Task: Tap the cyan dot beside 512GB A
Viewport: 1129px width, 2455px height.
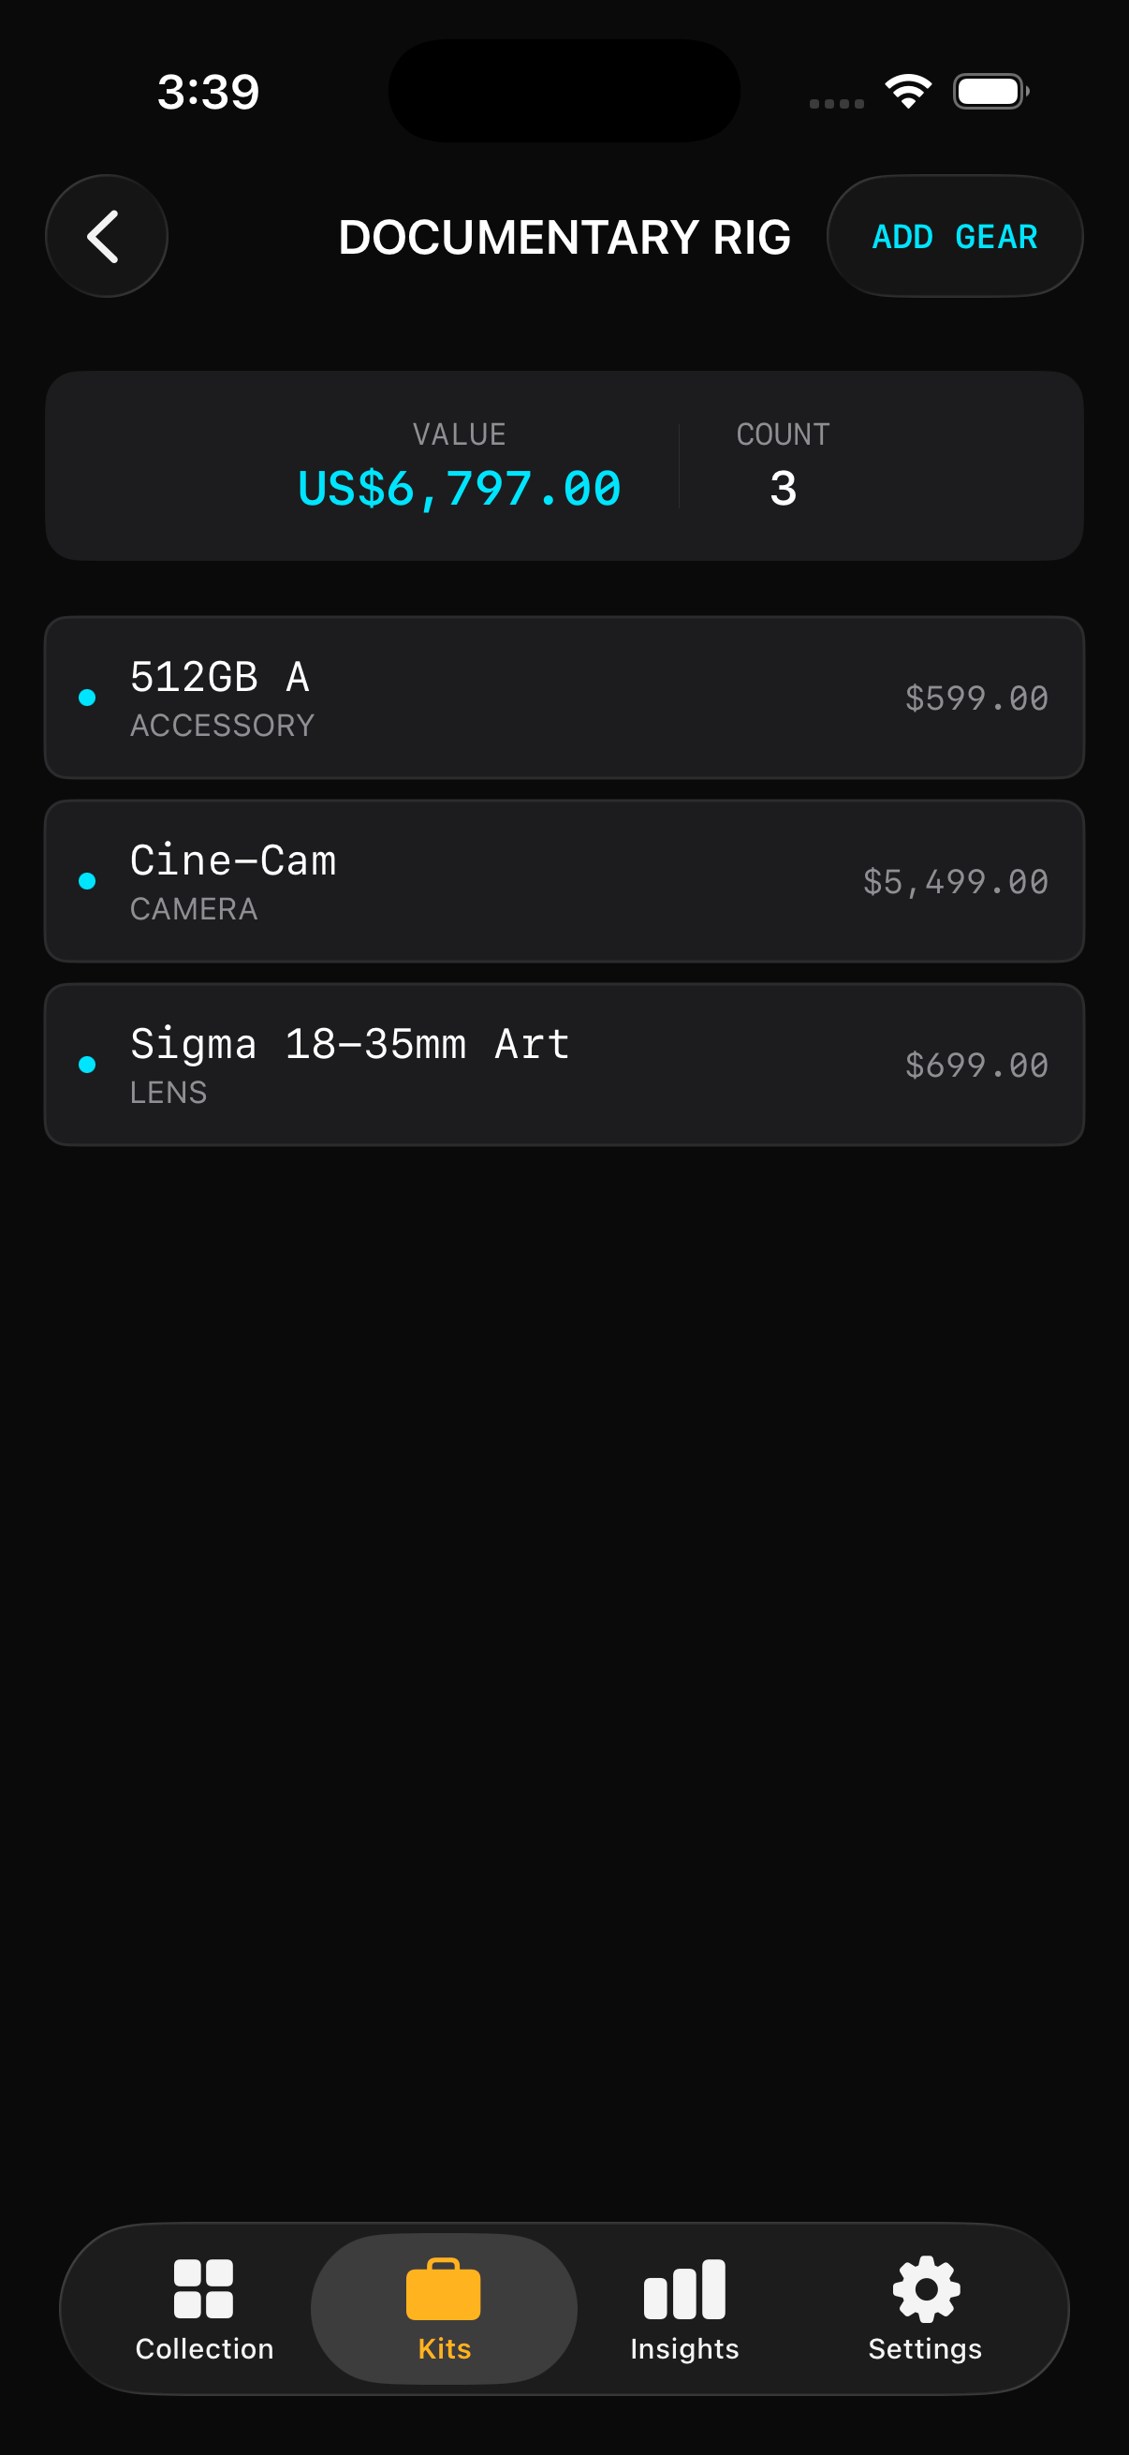Action: (87, 698)
